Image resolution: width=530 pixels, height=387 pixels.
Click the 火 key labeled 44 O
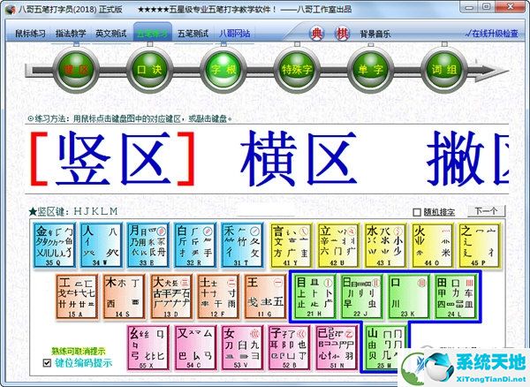(433, 245)
